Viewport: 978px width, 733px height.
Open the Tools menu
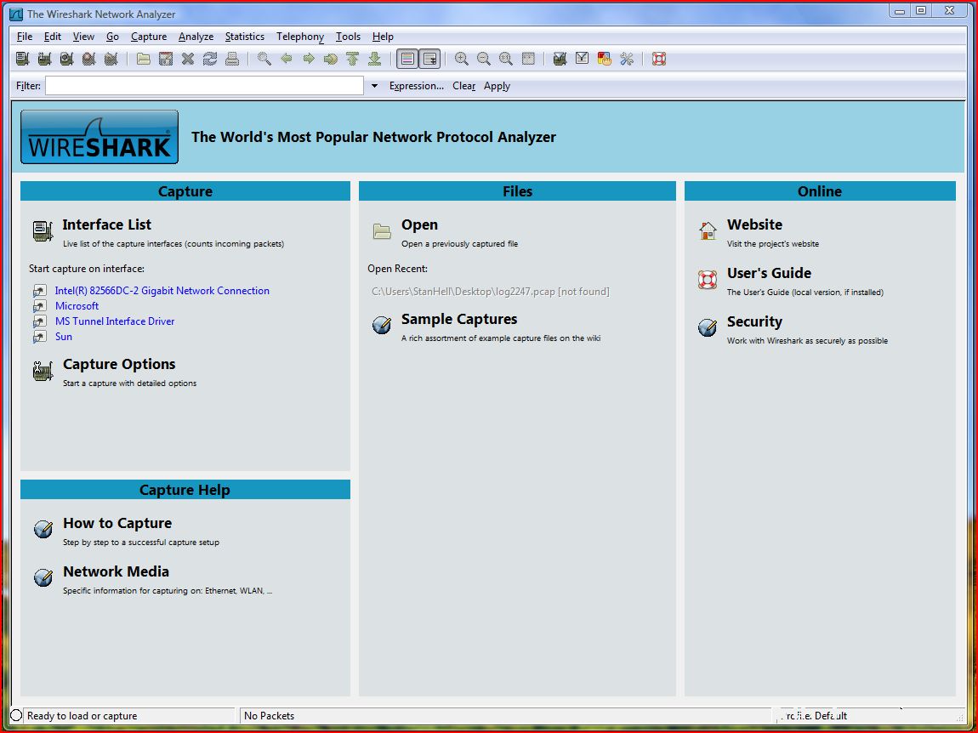(x=348, y=37)
